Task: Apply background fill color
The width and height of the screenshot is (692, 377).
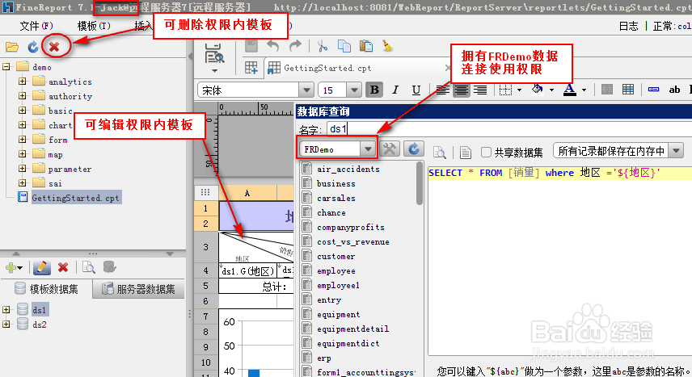Action: pos(537,90)
